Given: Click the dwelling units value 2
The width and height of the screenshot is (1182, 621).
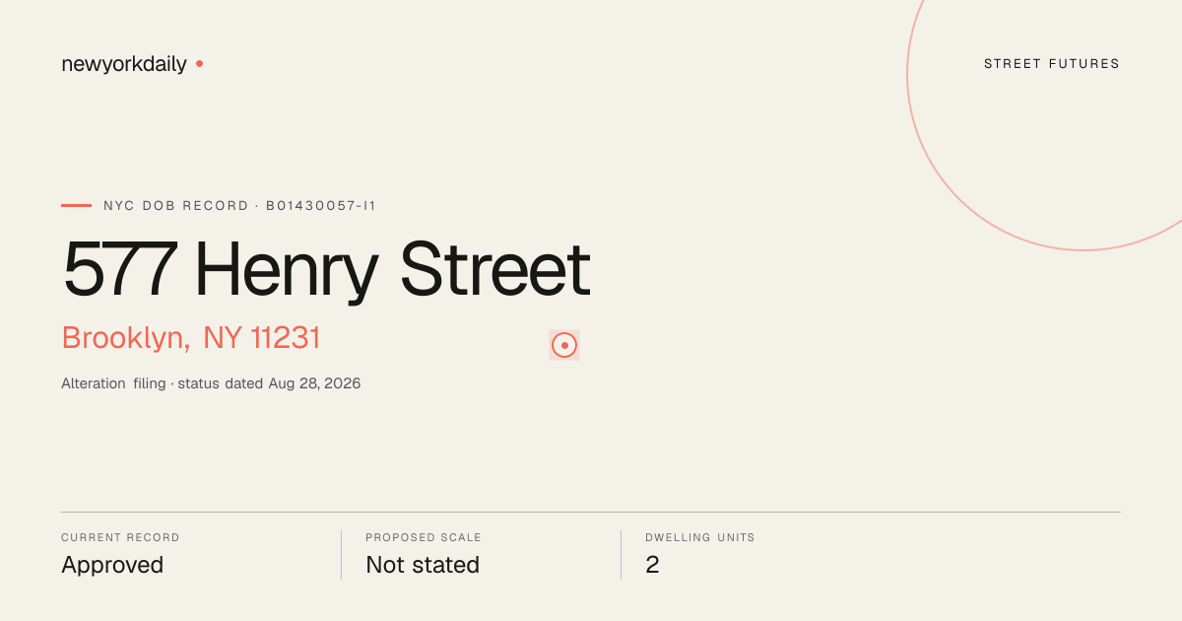Looking at the screenshot, I should click(x=652, y=565).
